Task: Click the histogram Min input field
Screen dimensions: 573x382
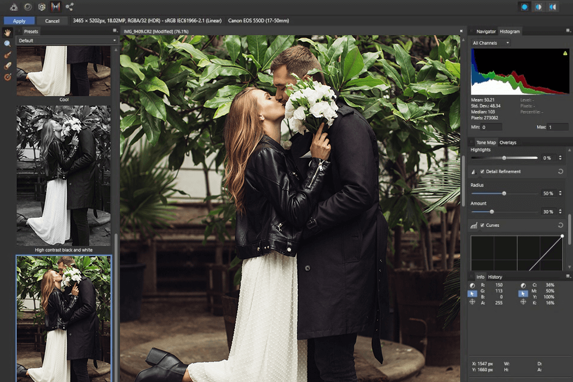Action: 491,127
